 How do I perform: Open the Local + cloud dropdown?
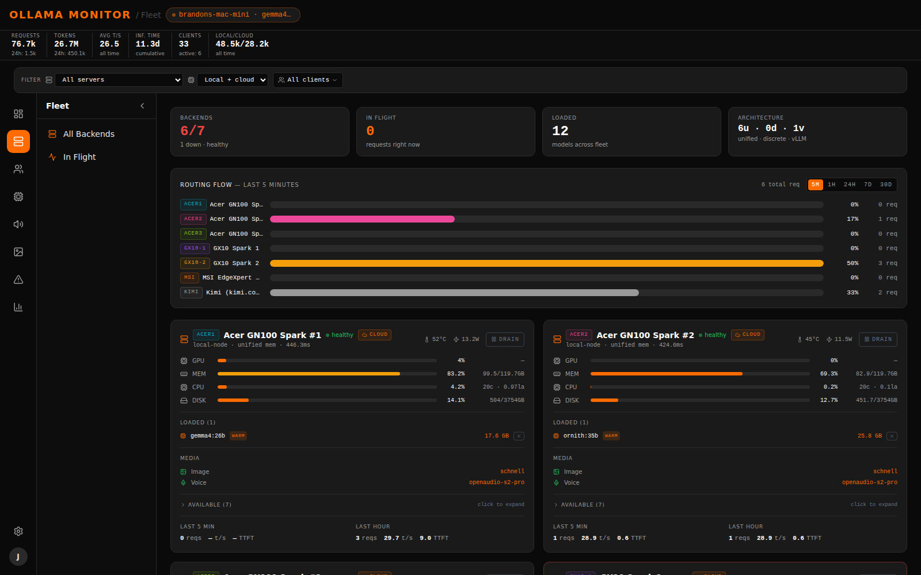pyautogui.click(x=233, y=80)
